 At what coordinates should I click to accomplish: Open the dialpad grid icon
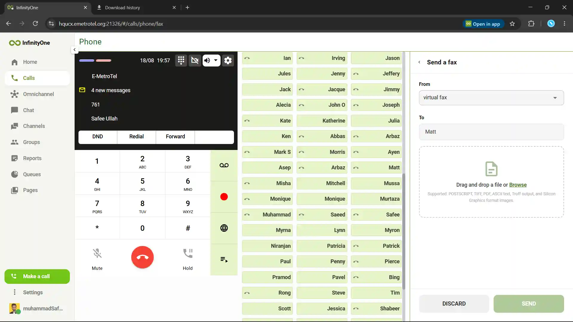pos(181,61)
